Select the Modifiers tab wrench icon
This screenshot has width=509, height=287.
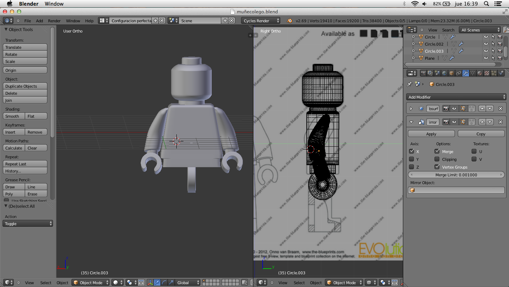point(466,73)
